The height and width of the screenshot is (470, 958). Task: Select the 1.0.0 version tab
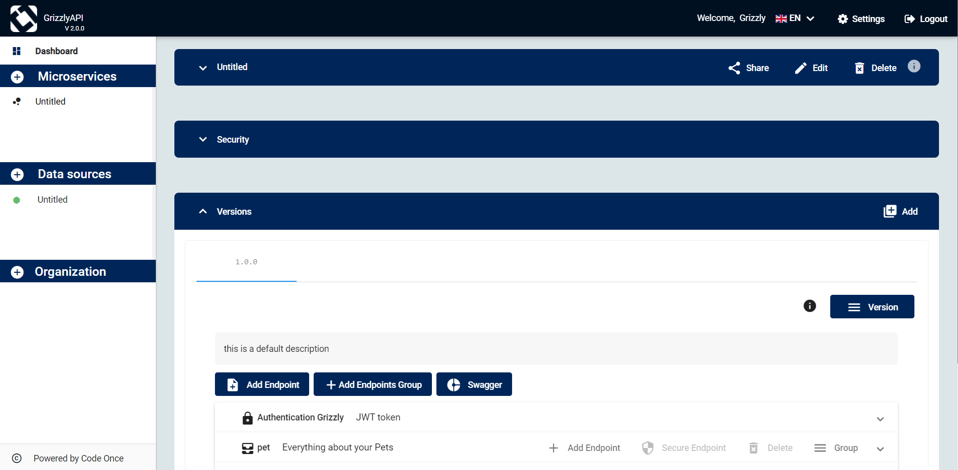(247, 262)
